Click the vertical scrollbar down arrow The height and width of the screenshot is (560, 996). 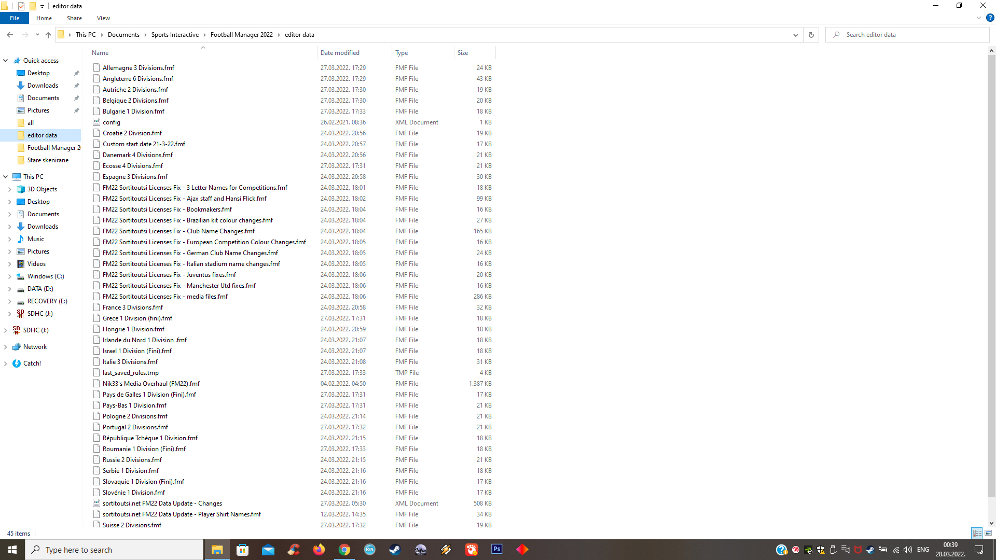(x=991, y=524)
